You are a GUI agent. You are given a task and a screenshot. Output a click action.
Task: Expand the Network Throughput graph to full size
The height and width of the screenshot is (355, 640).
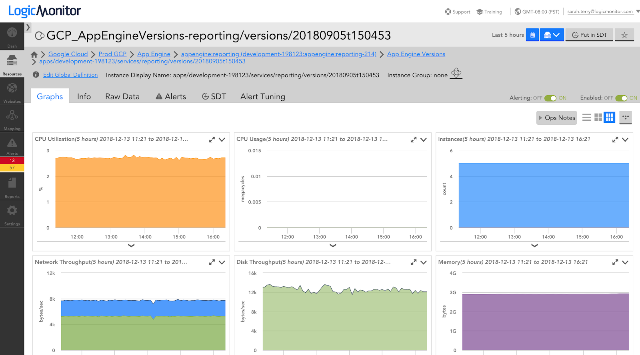click(x=212, y=262)
